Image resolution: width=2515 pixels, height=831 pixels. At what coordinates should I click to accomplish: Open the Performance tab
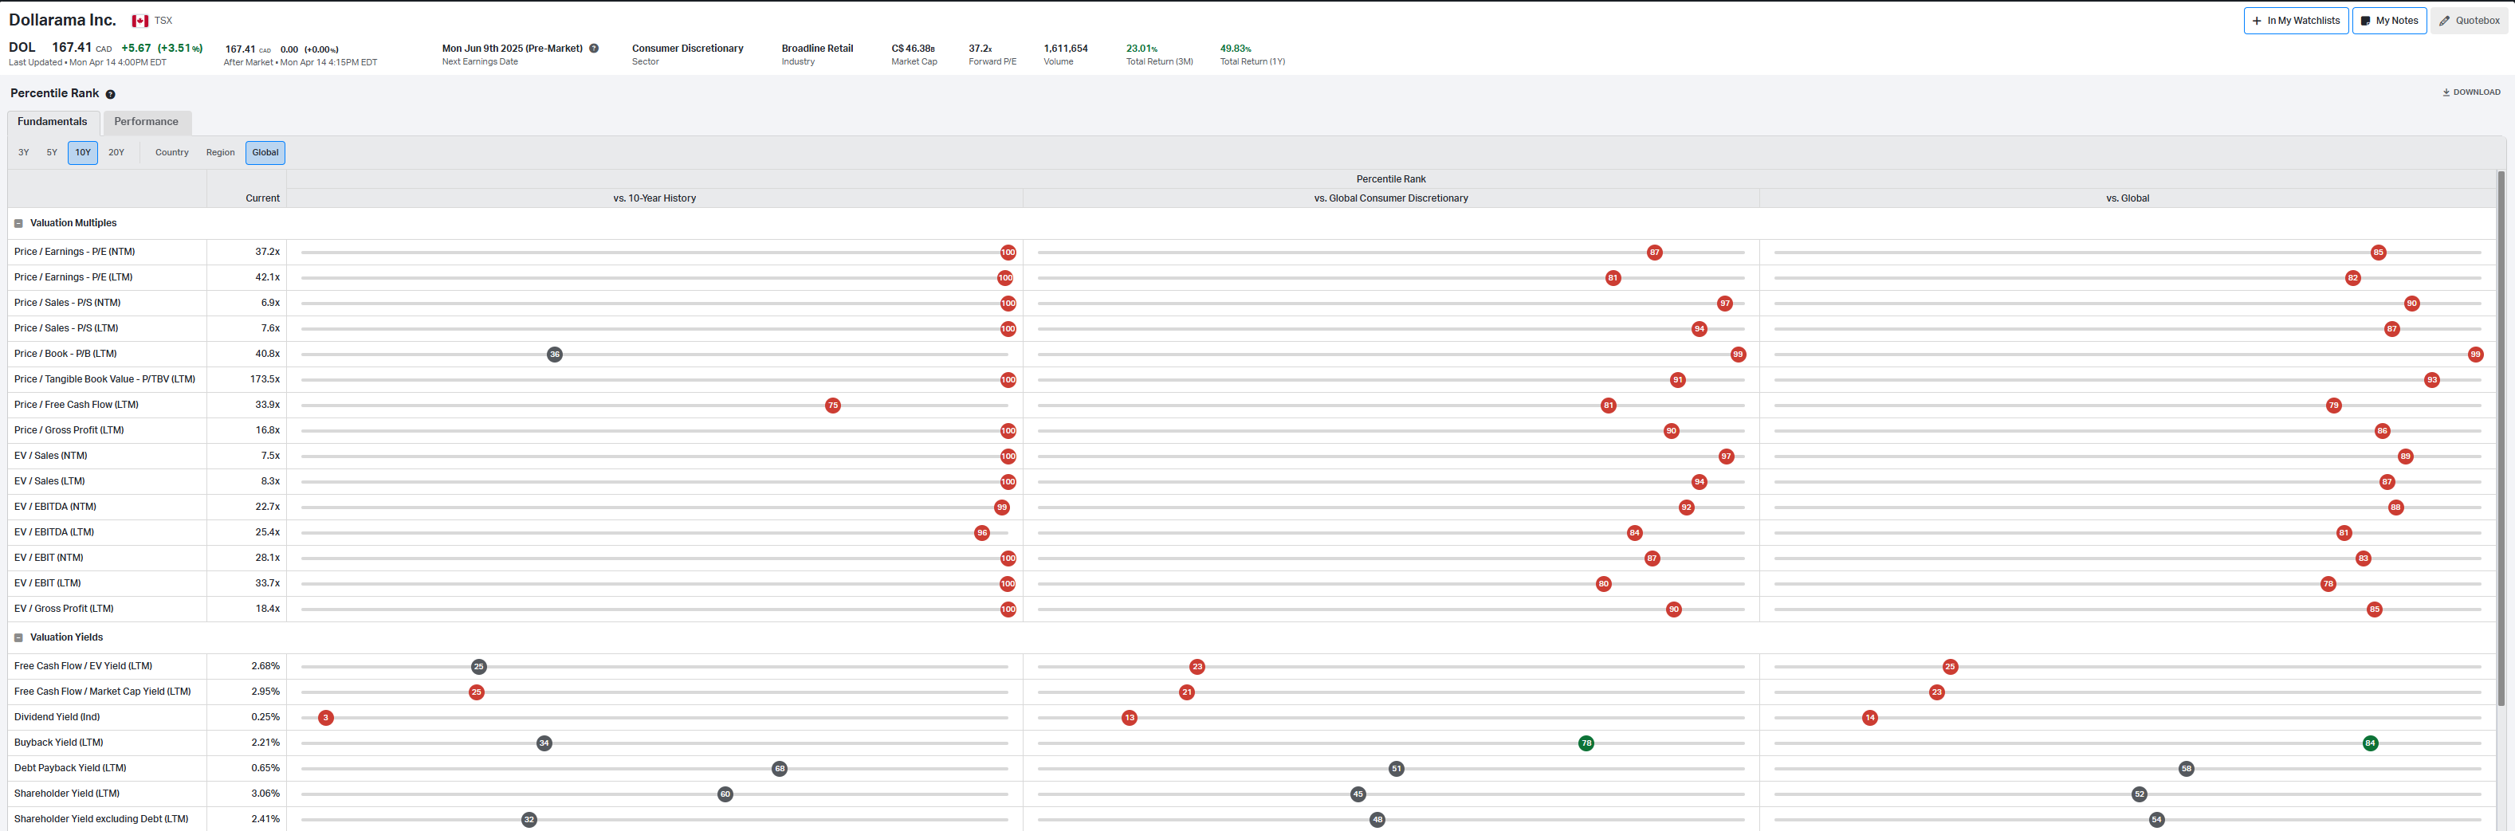[147, 122]
